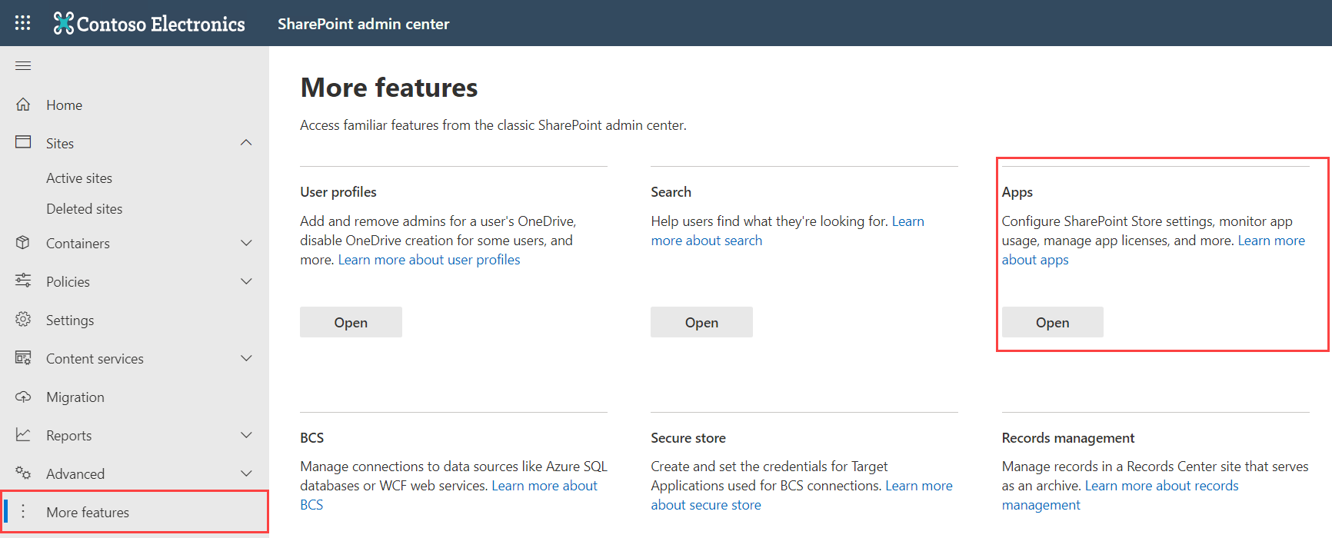Click the Reports chart icon
This screenshot has width=1332, height=538.
(23, 435)
